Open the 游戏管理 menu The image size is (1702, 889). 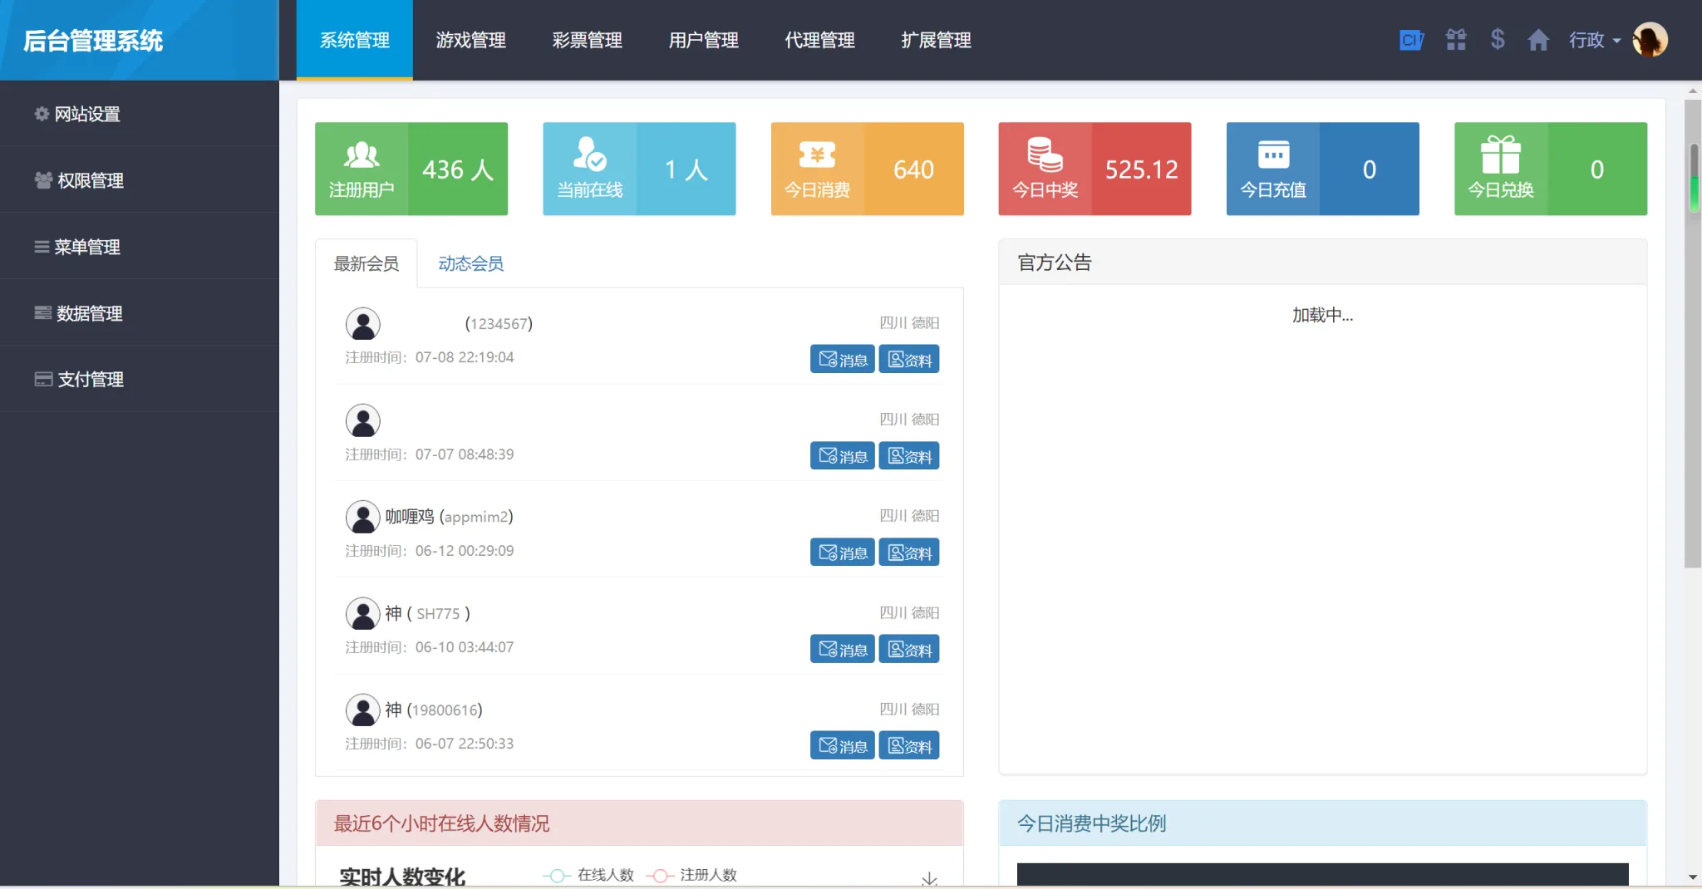click(x=470, y=40)
